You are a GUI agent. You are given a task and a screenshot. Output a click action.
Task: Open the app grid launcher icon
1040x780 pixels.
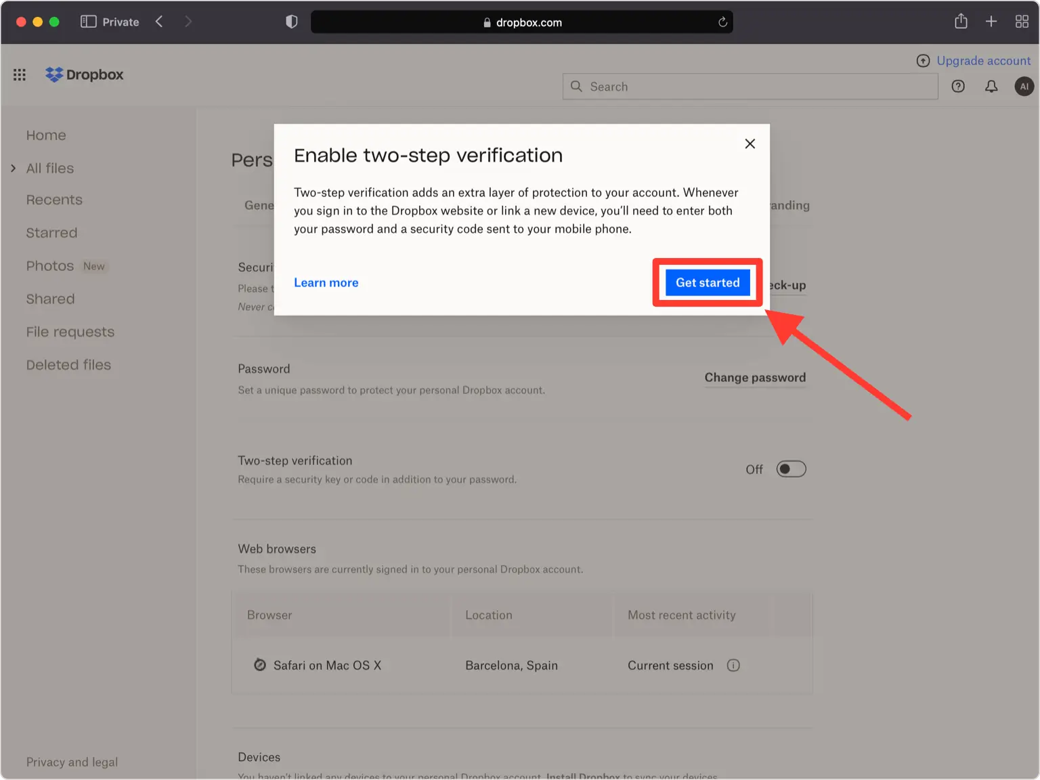click(20, 74)
